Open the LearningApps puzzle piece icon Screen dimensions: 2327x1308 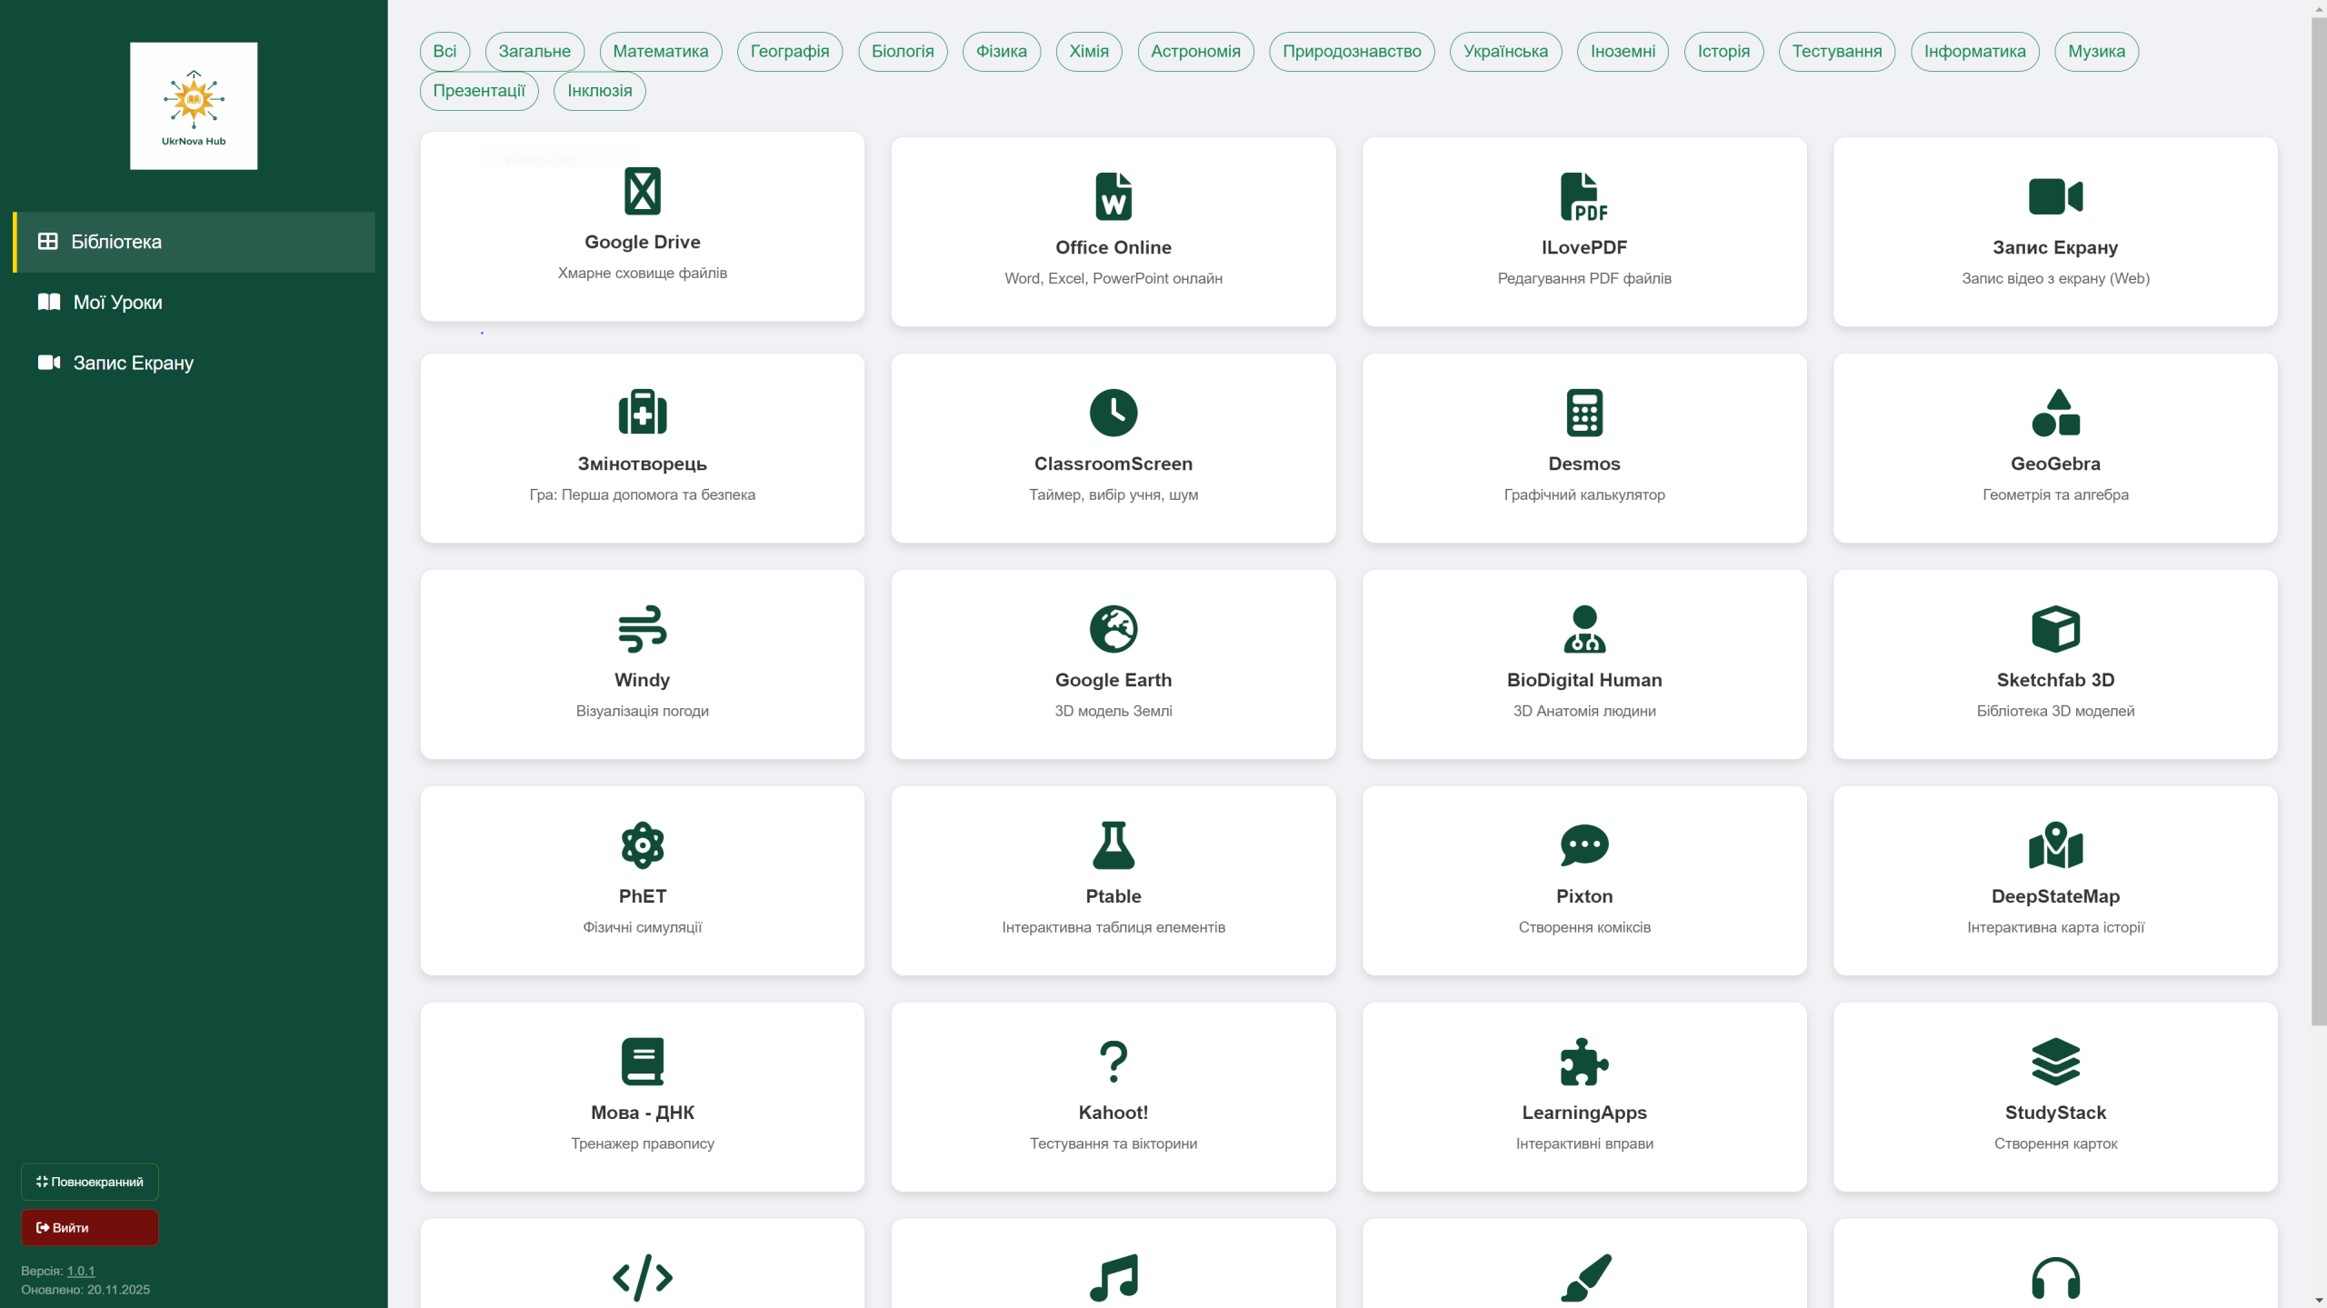[1583, 1062]
